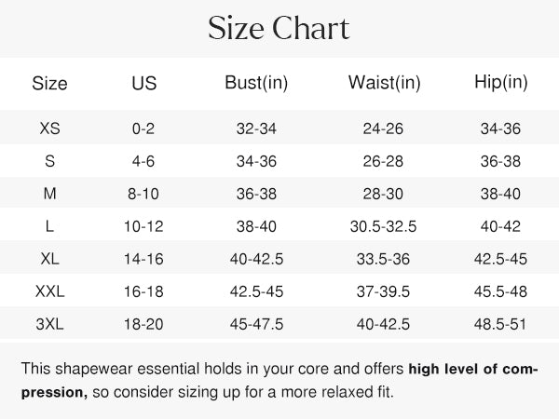This screenshot has width=559, height=419.
Task: Click the Waist(in) column header
Action: tap(384, 82)
